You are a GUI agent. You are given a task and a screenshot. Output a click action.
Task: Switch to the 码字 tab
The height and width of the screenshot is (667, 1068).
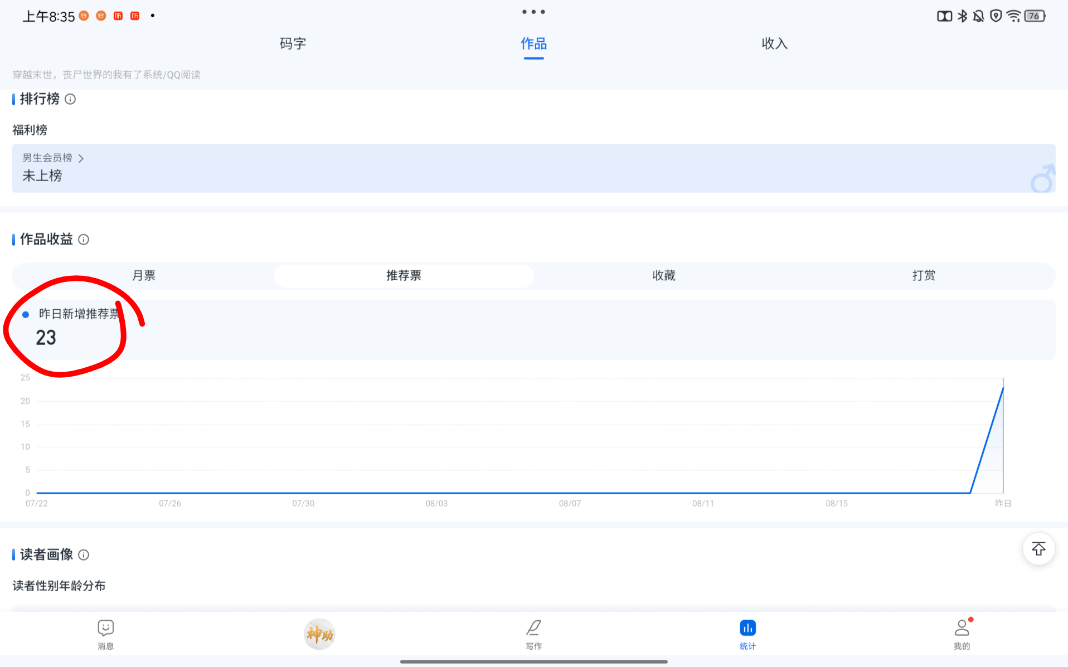[x=293, y=43]
